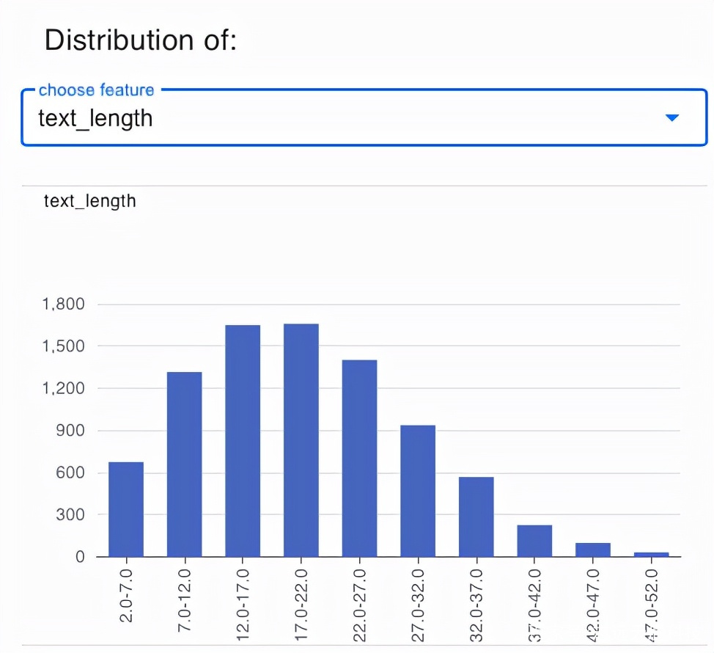This screenshot has height=653, width=714.
Task: Select the 32.0-37.0 histogram bar
Action: (476, 517)
